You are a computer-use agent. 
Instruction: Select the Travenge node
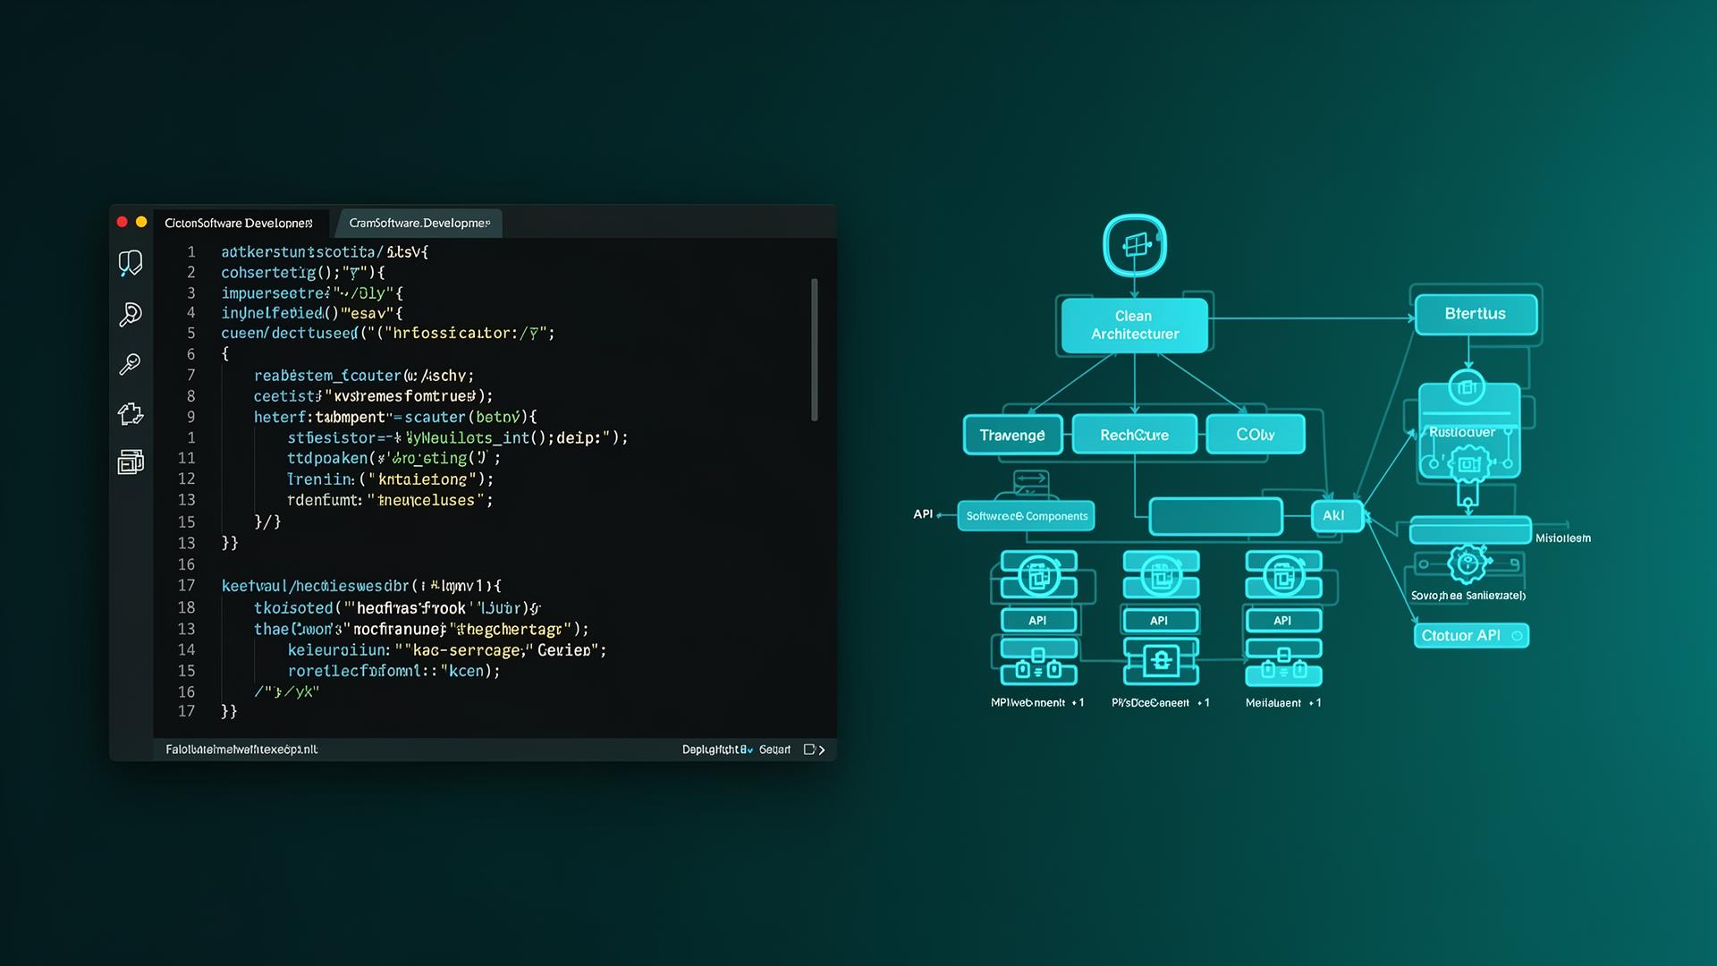[1012, 435]
